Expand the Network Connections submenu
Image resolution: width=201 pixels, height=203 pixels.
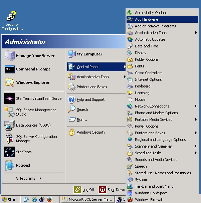pyautogui.click(x=152, y=106)
